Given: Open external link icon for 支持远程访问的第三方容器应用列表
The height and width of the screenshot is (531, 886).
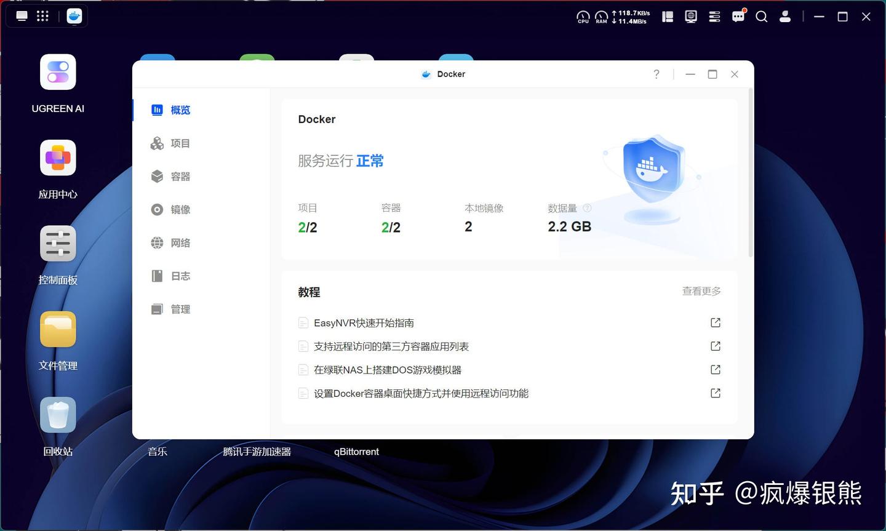Looking at the screenshot, I should tap(716, 346).
